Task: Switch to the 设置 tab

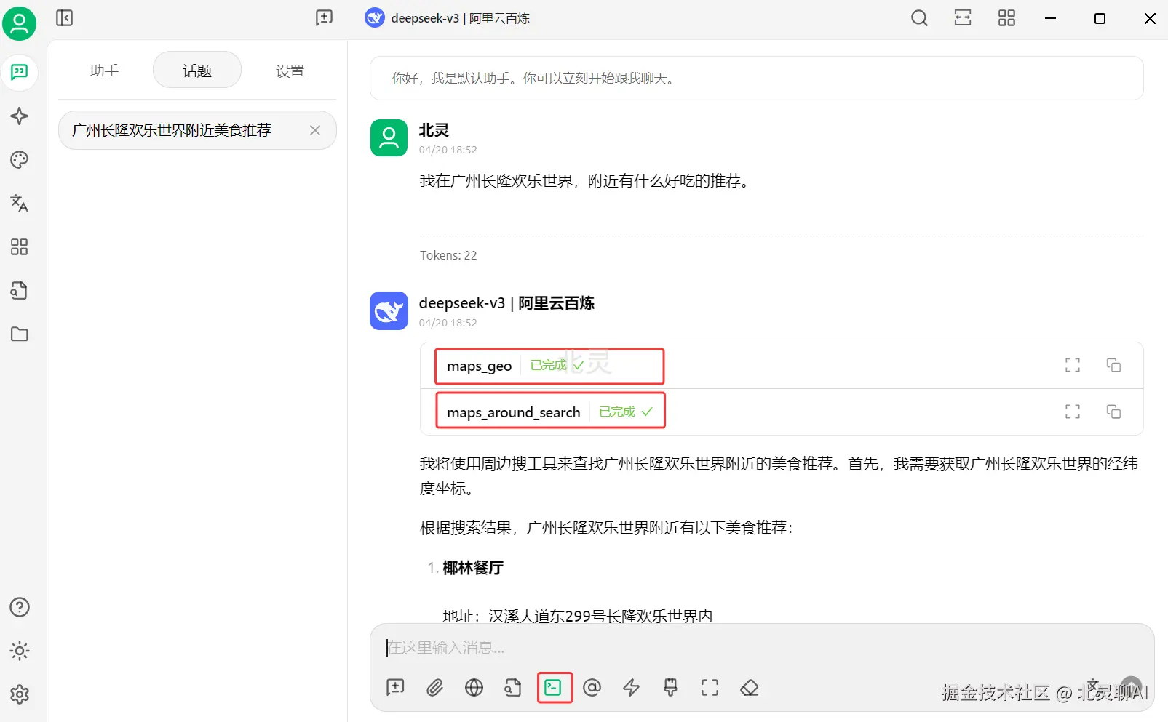Action: (x=290, y=71)
